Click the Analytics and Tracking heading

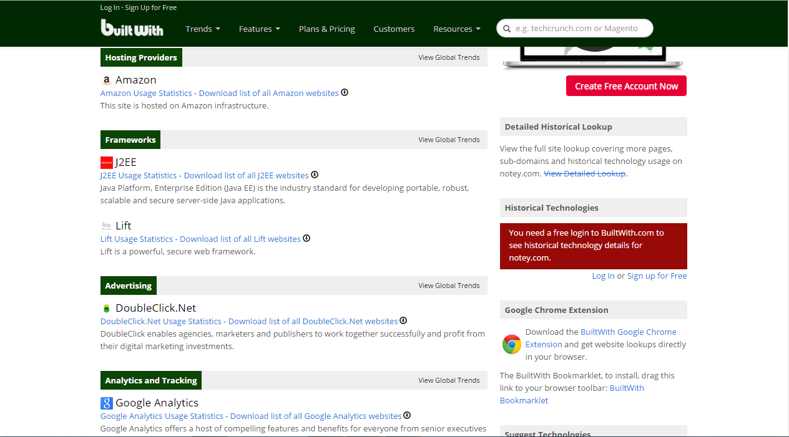[151, 380]
